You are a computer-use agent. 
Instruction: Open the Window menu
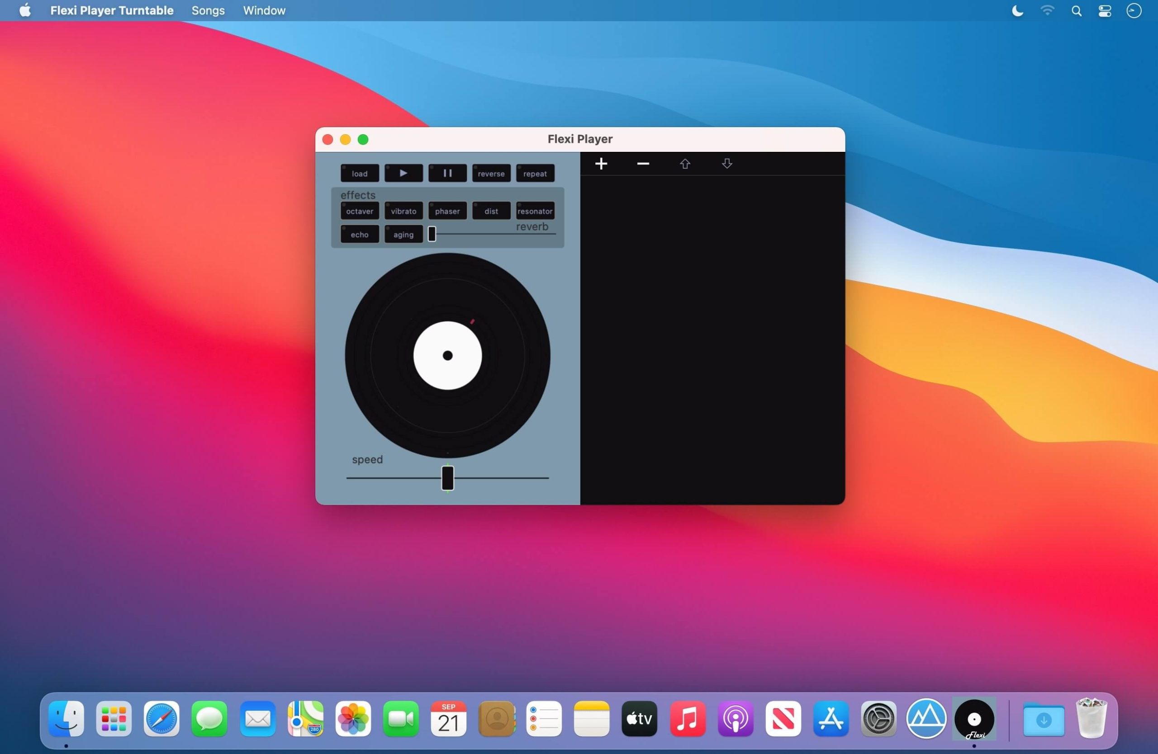click(264, 11)
